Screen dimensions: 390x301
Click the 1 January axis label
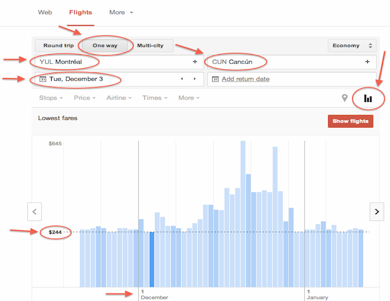coord(318,294)
